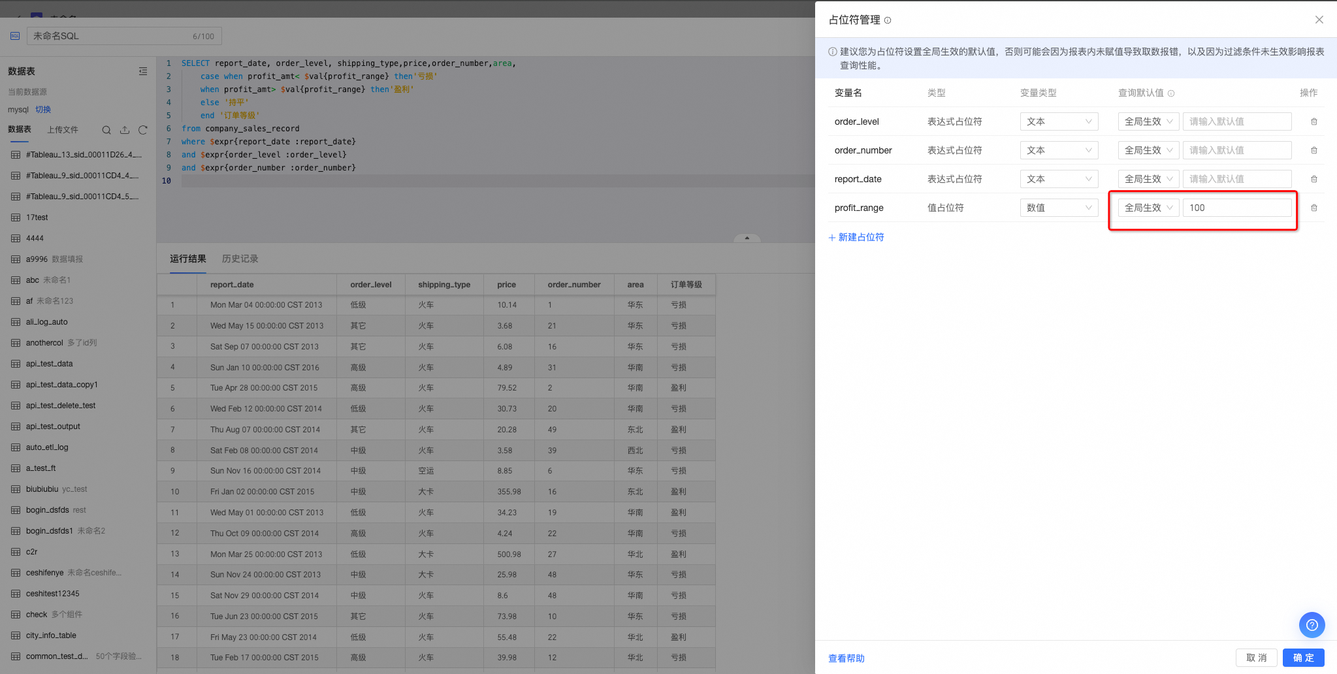1337x674 pixels.
Task: Click the order_number column header
Action: point(574,285)
